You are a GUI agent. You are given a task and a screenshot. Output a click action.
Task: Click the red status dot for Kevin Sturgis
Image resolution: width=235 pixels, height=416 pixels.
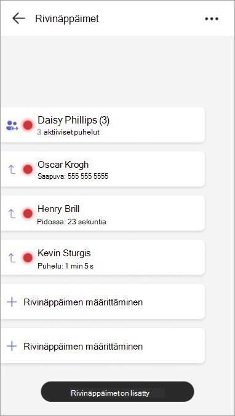(28, 257)
